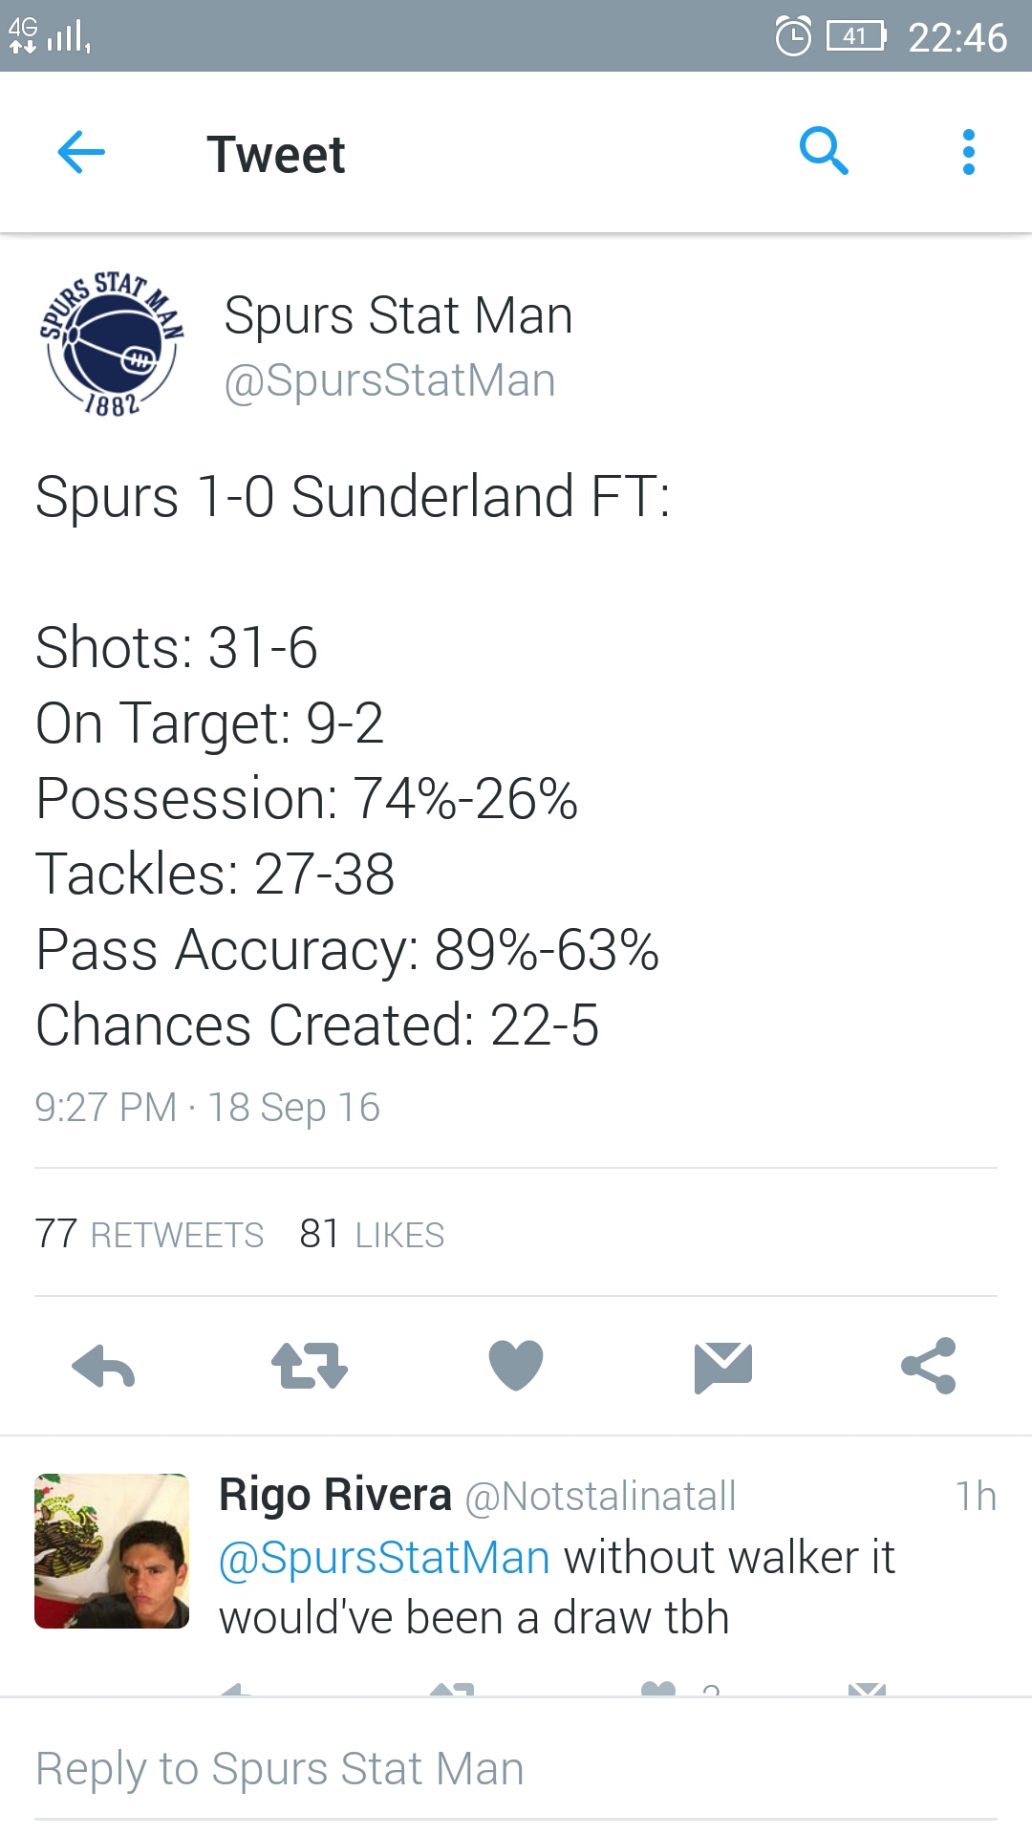Send tweet via direct message envelope icon
The image size is (1032, 1835).
click(x=723, y=1366)
